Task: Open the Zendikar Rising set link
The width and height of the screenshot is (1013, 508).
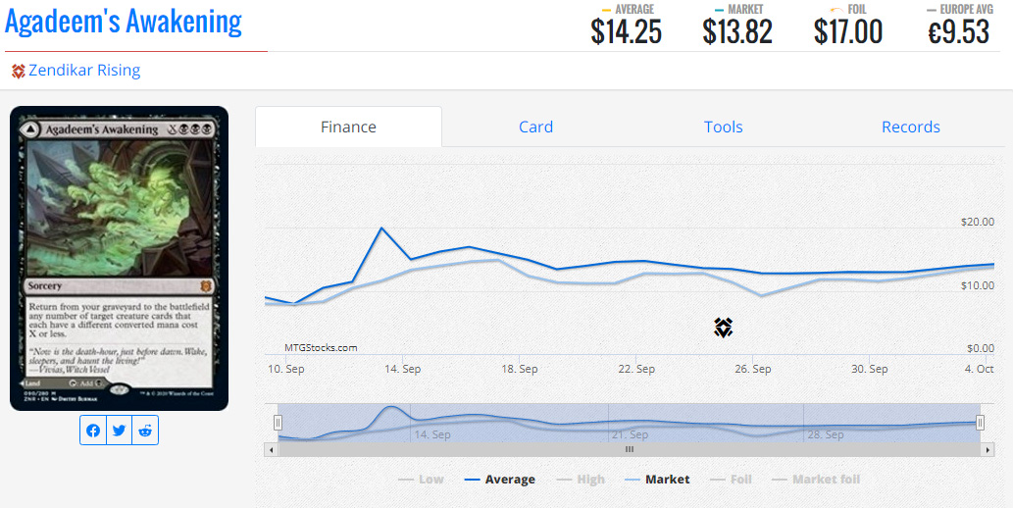Action: (84, 71)
